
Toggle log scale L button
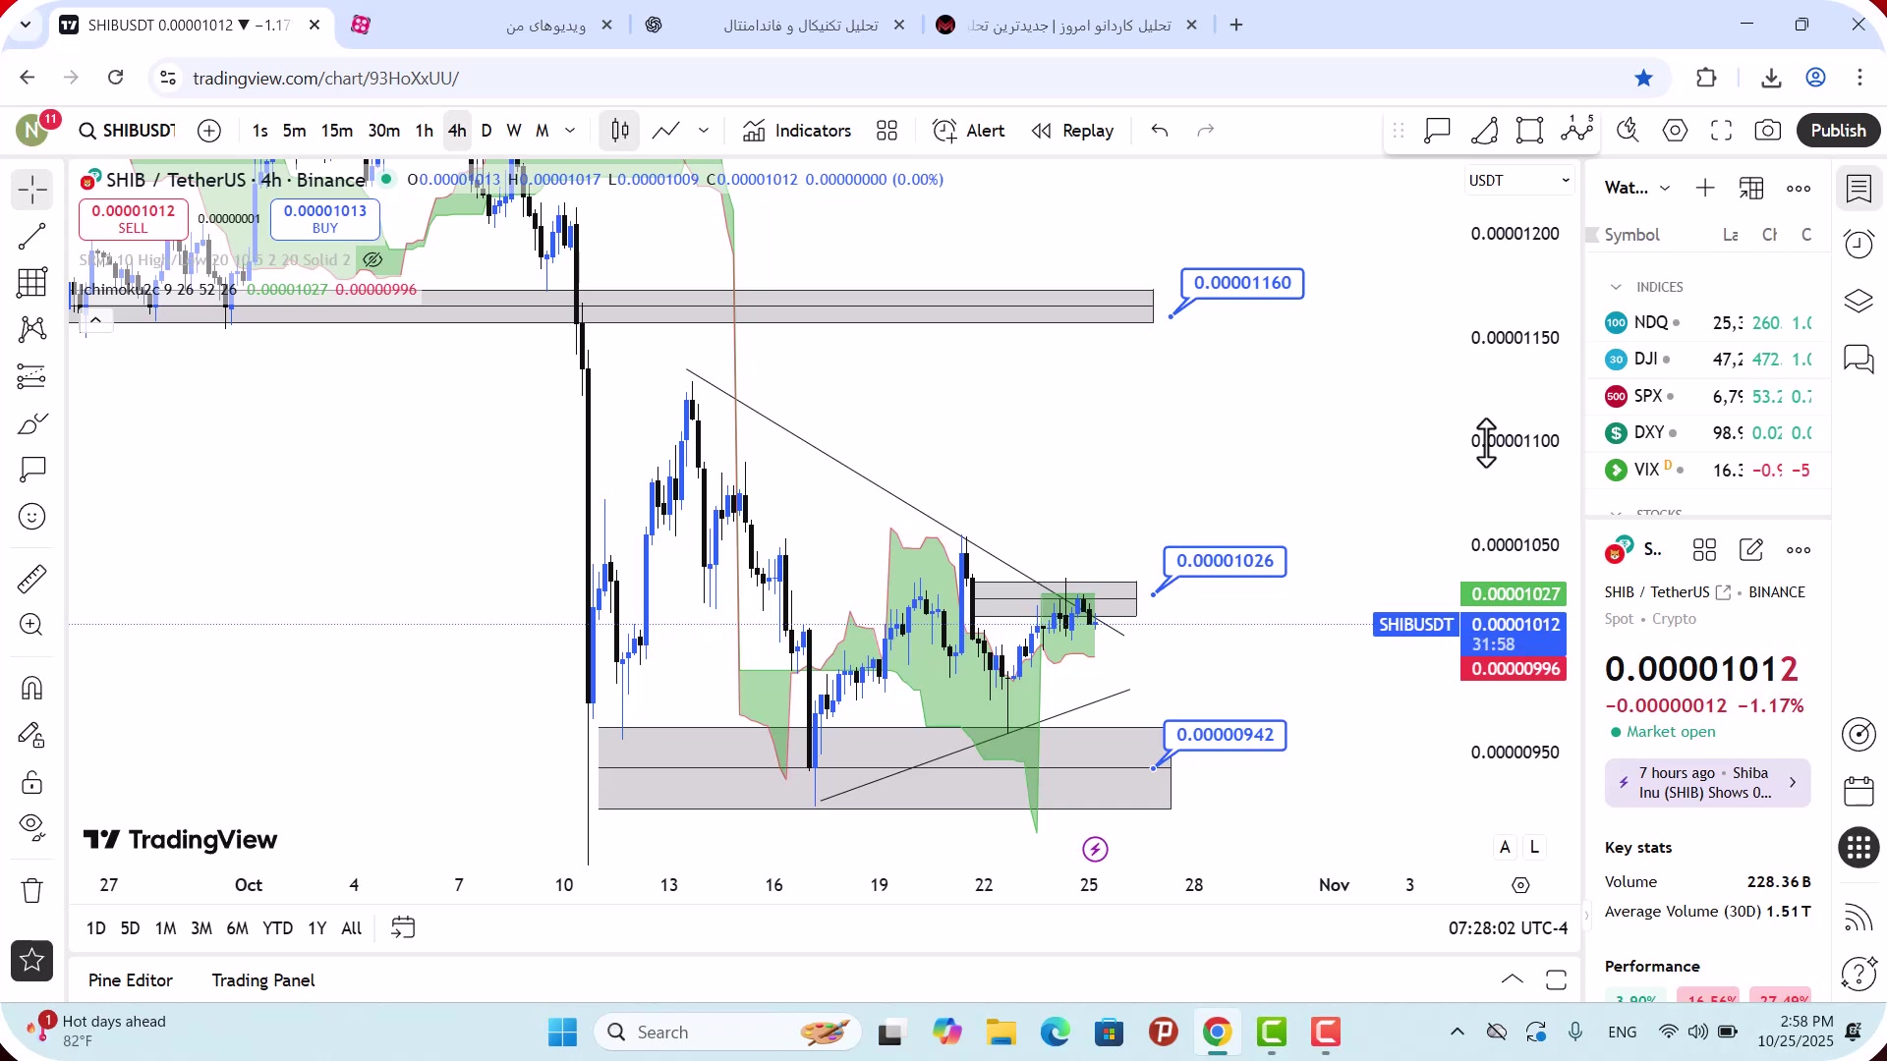(1534, 847)
